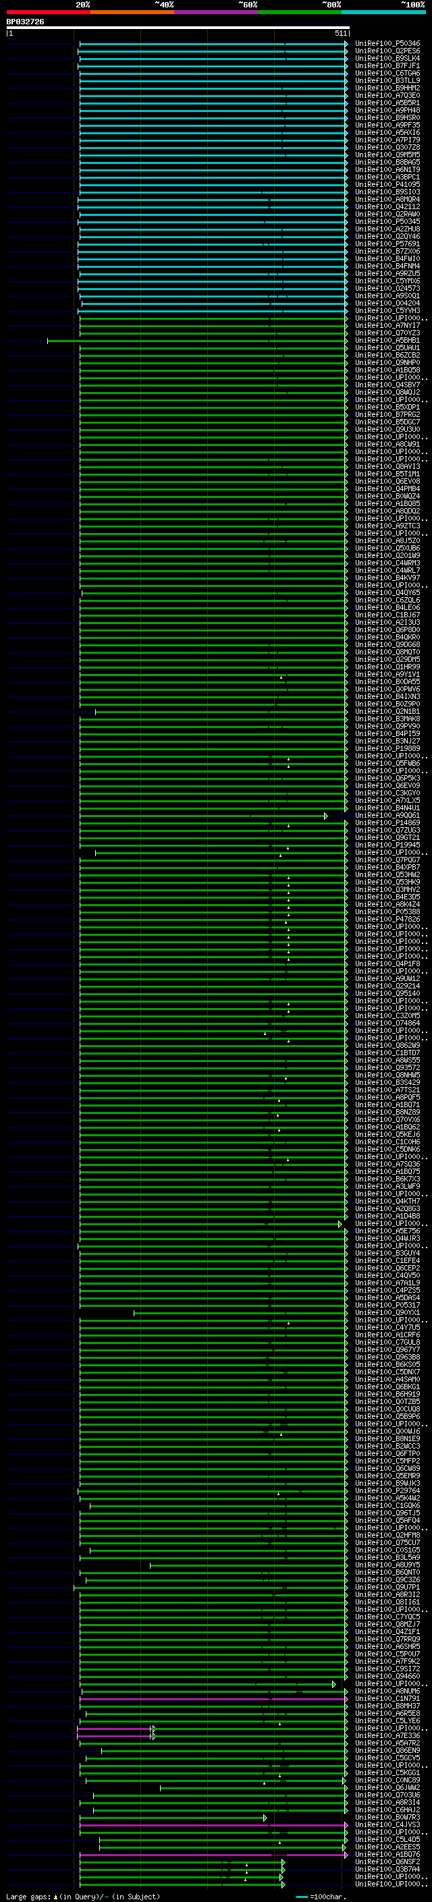Select the UniRef100_Q6NSF2 label

pos(387,1862)
